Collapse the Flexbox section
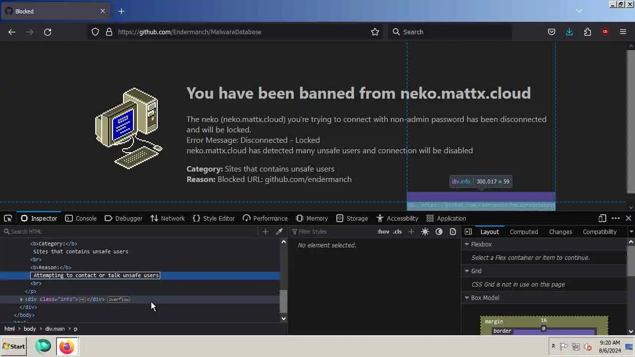The width and height of the screenshot is (635, 357). pyautogui.click(x=466, y=244)
